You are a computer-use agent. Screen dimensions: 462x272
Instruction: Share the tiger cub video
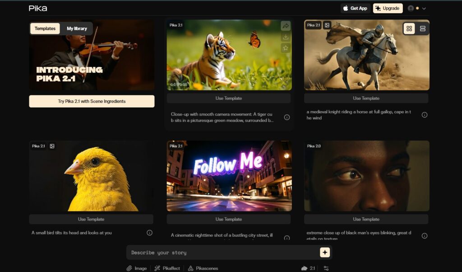pyautogui.click(x=286, y=26)
